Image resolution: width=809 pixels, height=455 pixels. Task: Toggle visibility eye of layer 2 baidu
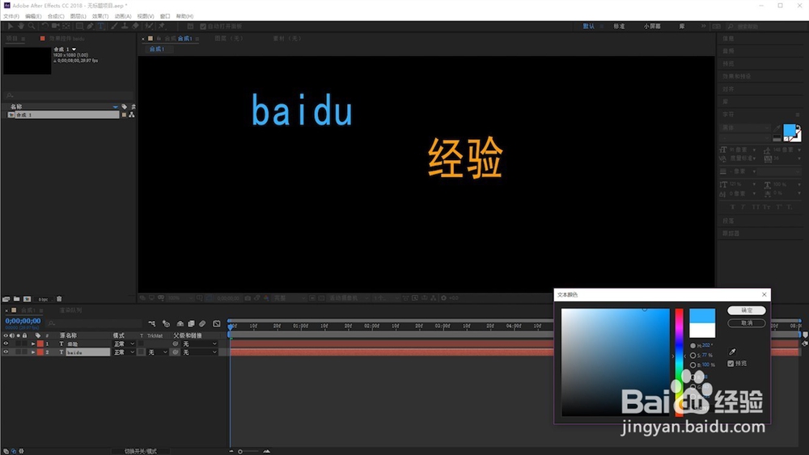pos(6,352)
